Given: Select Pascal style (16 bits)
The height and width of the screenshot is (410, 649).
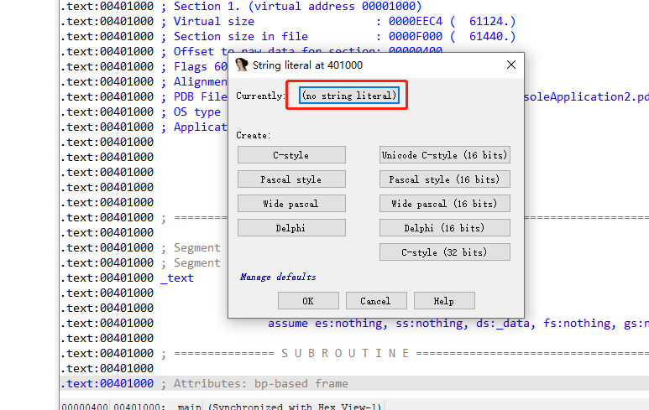Looking at the screenshot, I should 444,179.
